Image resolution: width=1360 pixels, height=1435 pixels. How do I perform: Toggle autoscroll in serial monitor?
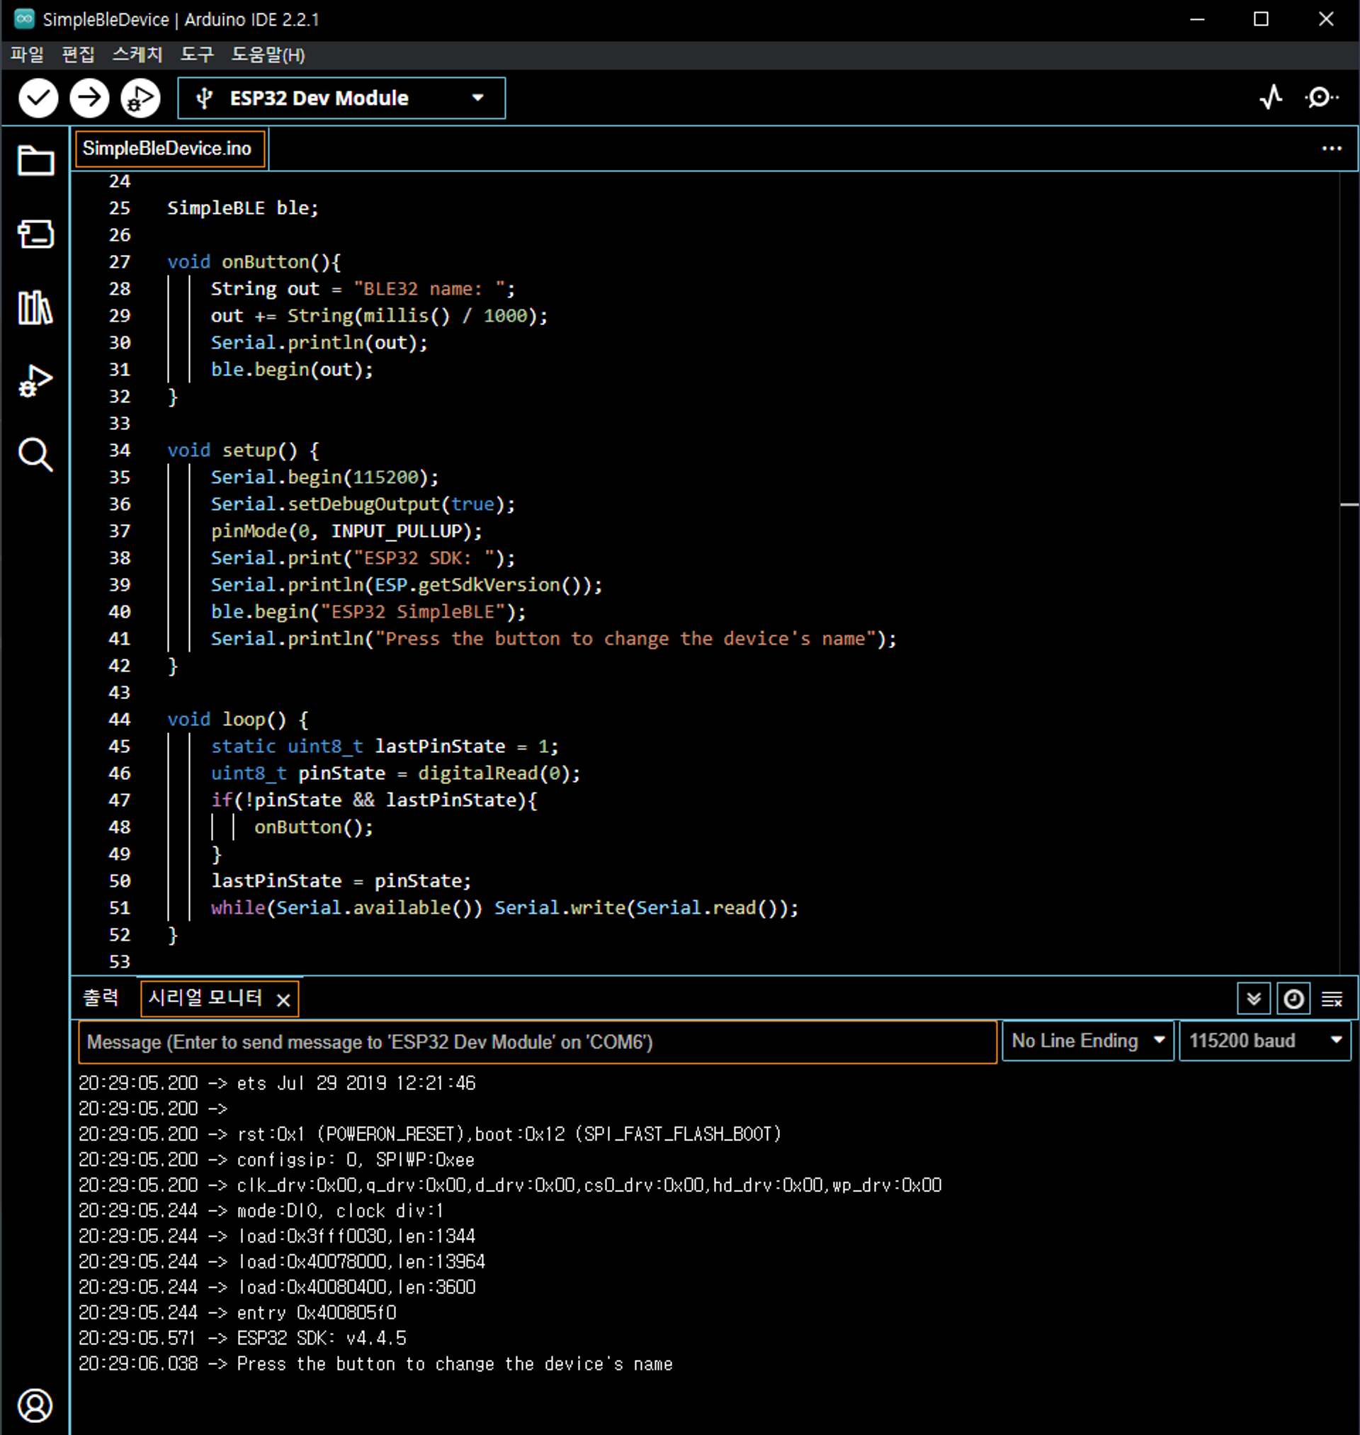[x=1254, y=999]
